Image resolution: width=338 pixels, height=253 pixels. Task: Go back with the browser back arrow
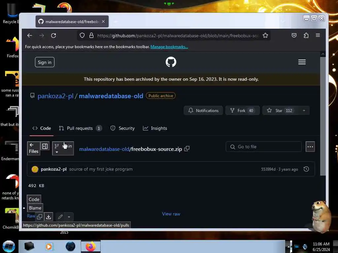pos(30,36)
